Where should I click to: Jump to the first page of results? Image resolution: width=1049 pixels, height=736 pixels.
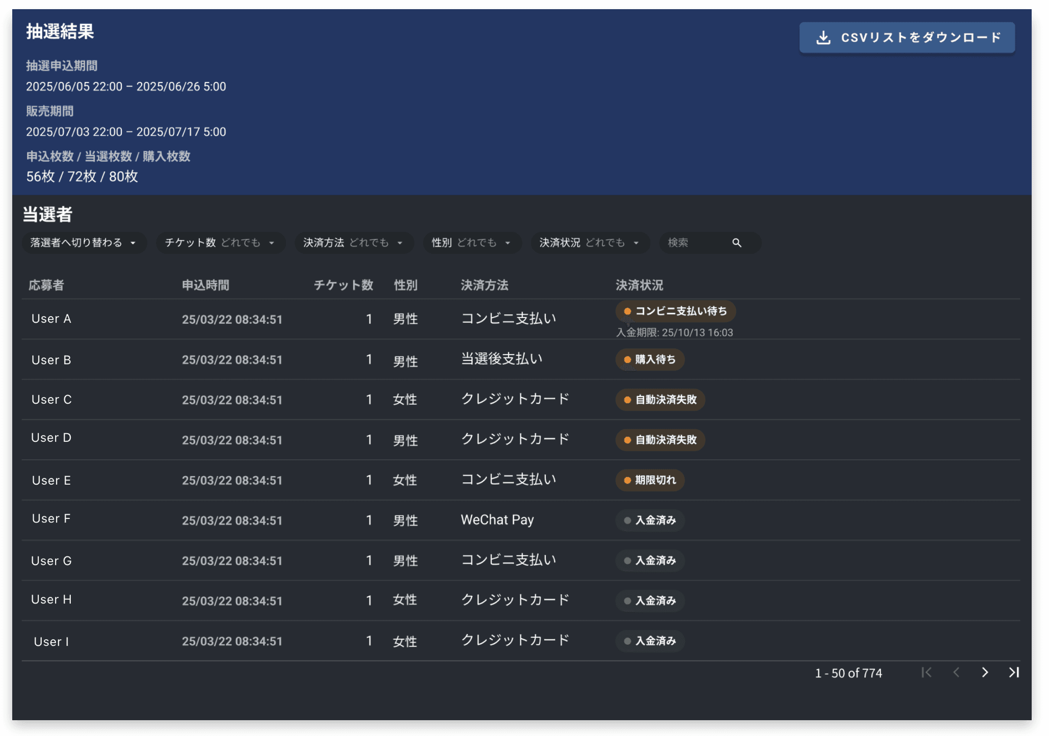(928, 672)
